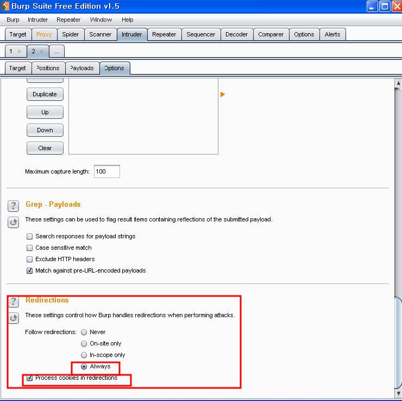Move item with the Up button

pos(45,112)
